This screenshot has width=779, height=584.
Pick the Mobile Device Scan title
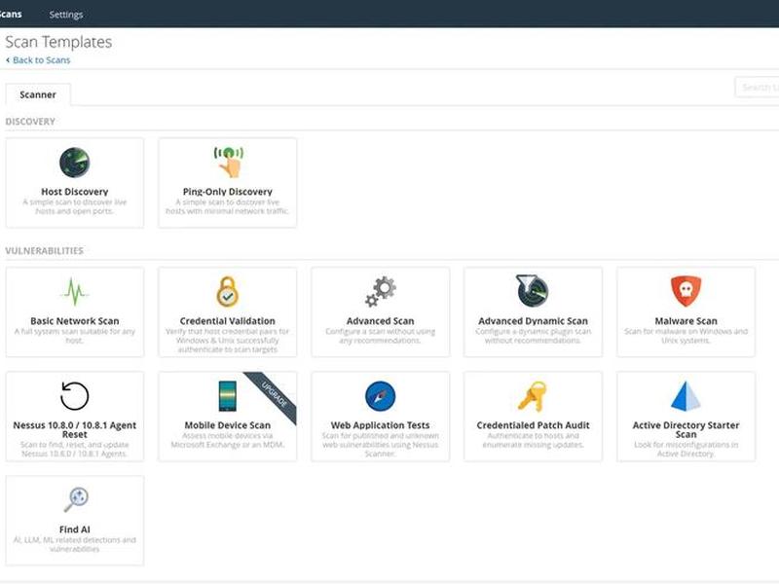228,425
